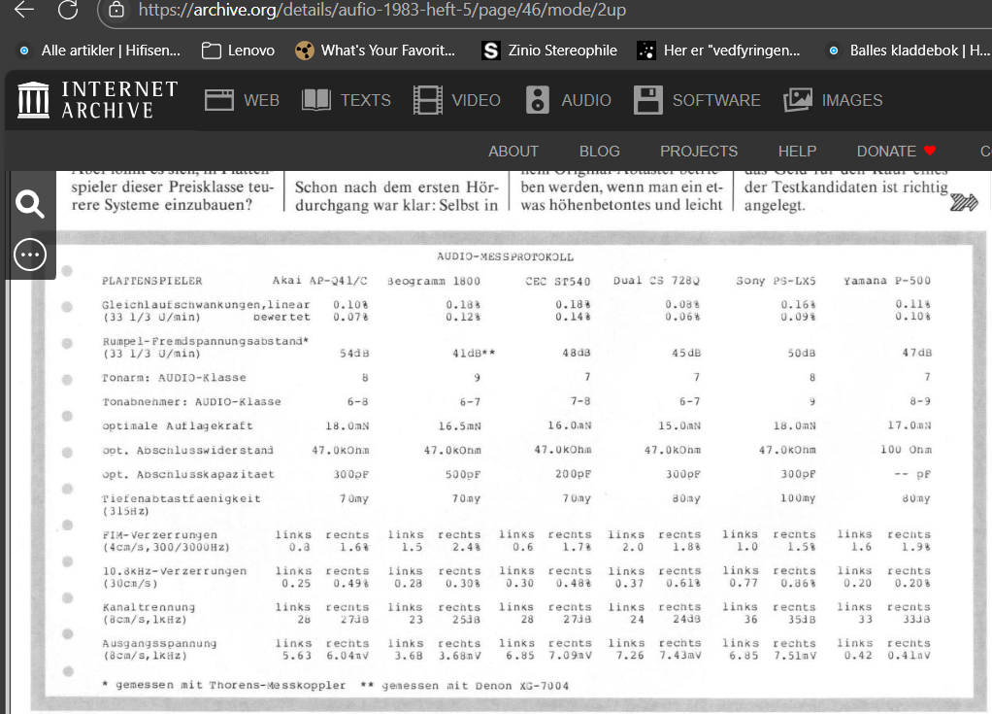Open the more options ellipsis icon
This screenshot has height=714, width=992.
[x=30, y=255]
